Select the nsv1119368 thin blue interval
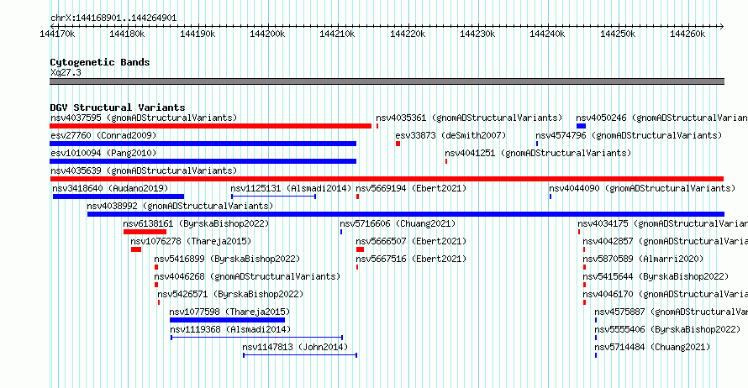This screenshot has width=748, height=388. [x=256, y=338]
